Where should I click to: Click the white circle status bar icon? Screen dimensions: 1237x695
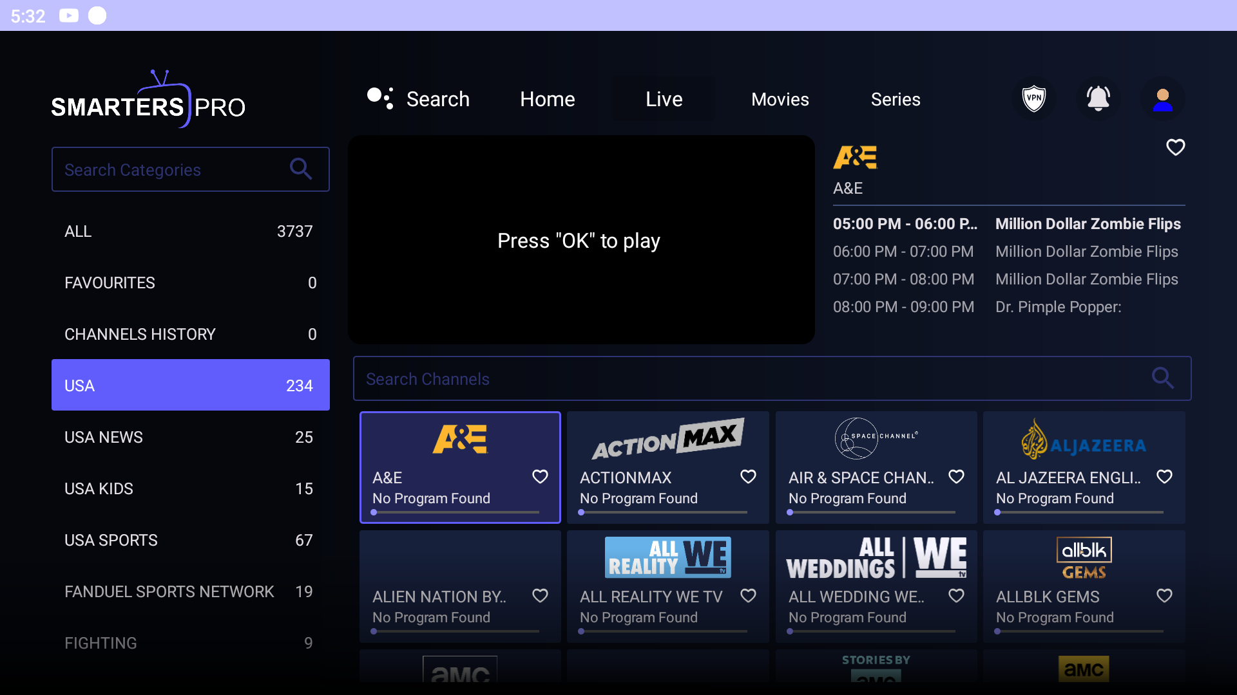pos(97,15)
